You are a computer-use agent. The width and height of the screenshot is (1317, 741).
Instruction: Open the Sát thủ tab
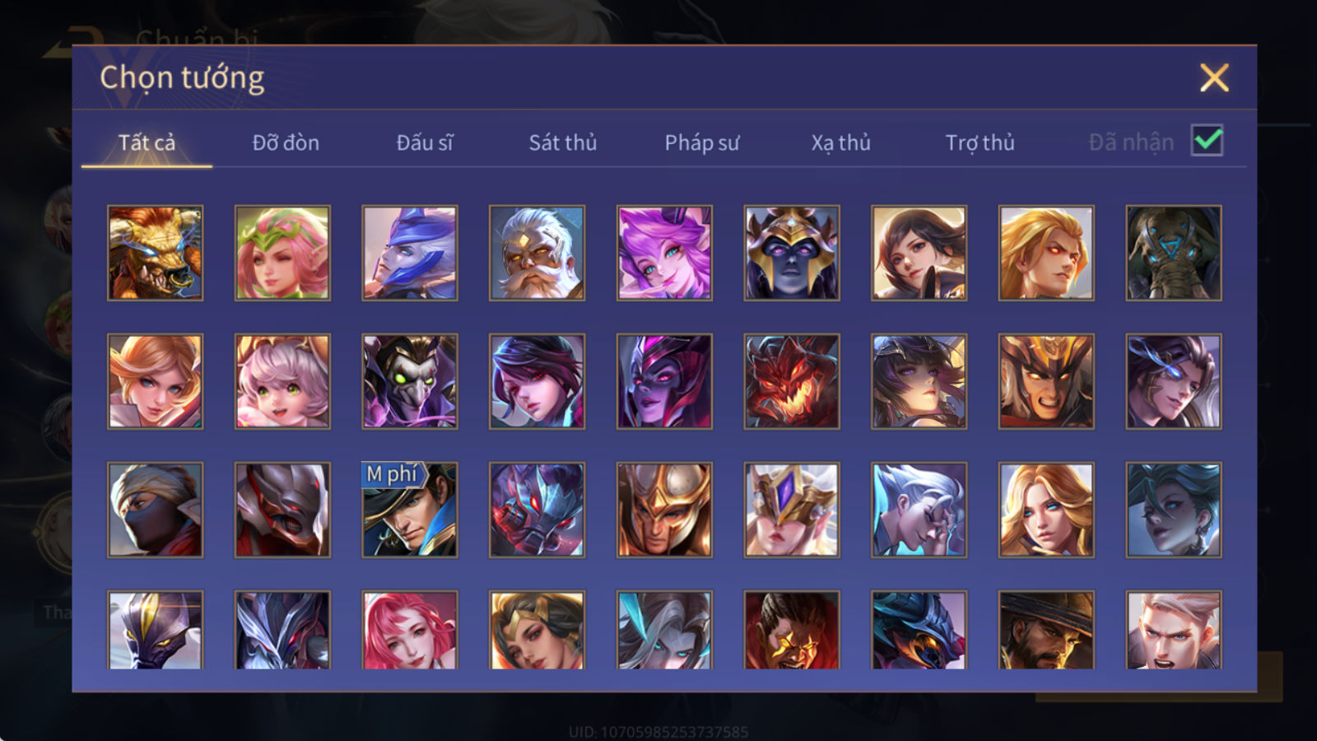562,142
